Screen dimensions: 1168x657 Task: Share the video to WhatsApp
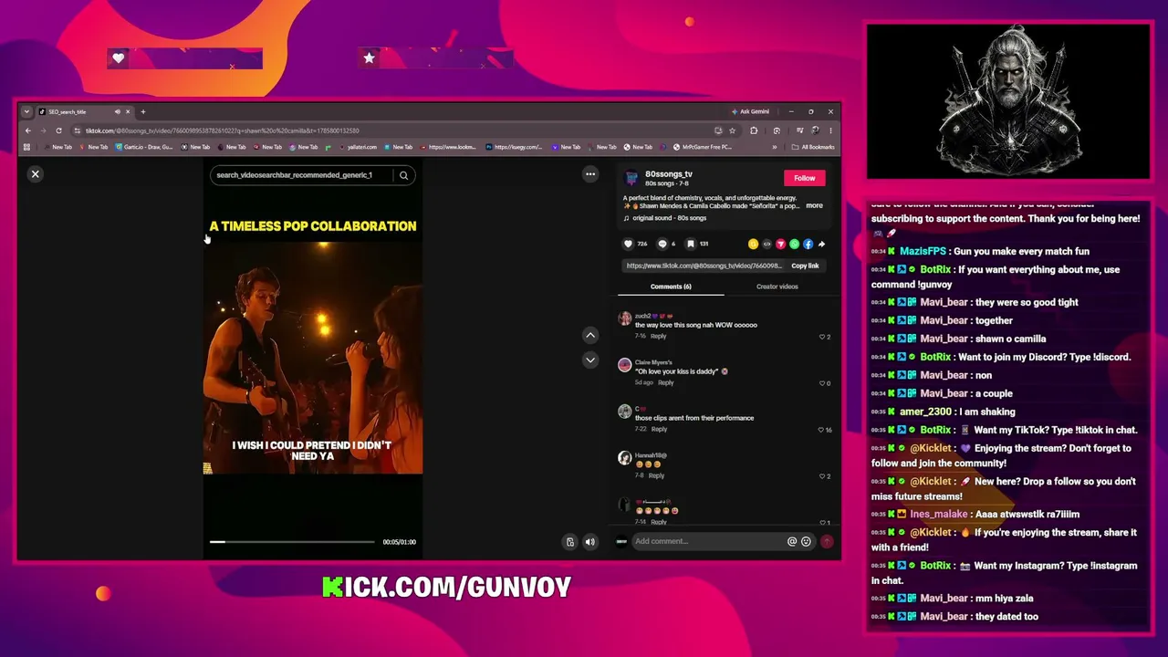coord(794,244)
